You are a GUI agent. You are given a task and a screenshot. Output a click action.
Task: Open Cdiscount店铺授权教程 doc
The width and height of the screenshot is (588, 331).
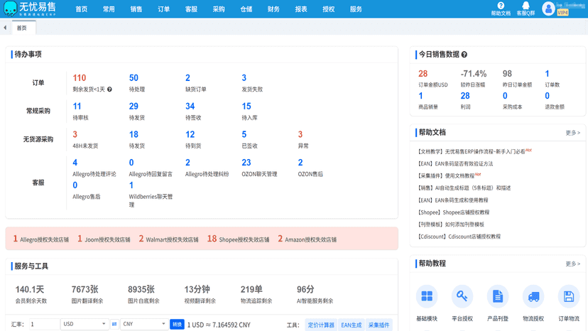click(458, 237)
